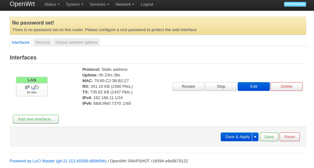This screenshot has height=168, width=314.
Task: Open the Status dropdown menu
Action: pyautogui.click(x=52, y=4)
